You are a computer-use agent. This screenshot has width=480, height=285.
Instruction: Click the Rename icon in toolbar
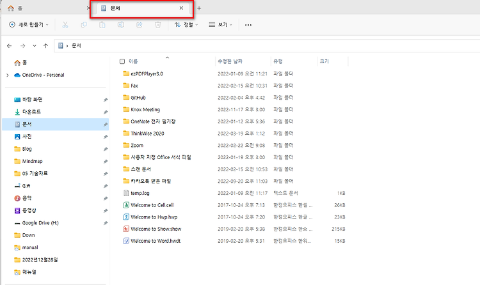click(x=121, y=25)
